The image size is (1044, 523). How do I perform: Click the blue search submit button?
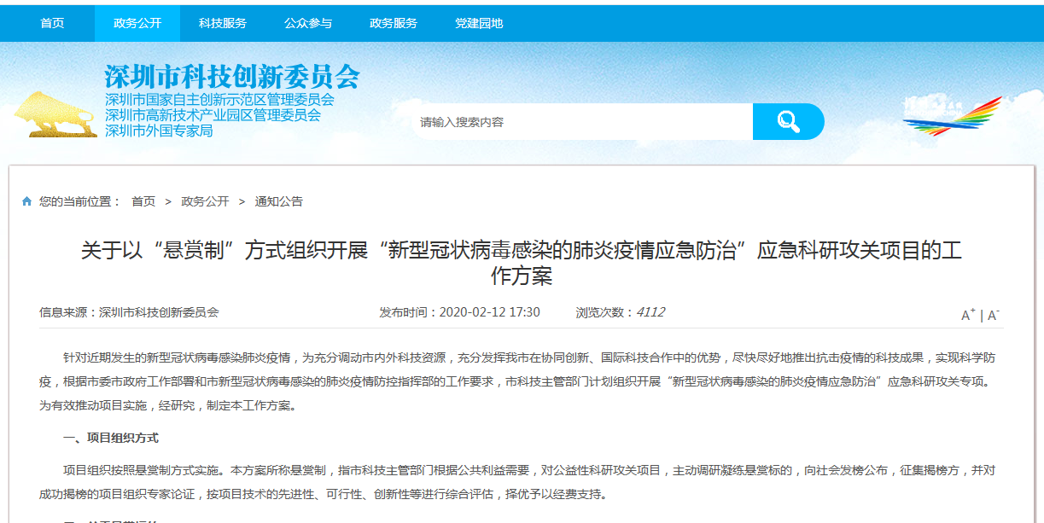click(x=787, y=121)
